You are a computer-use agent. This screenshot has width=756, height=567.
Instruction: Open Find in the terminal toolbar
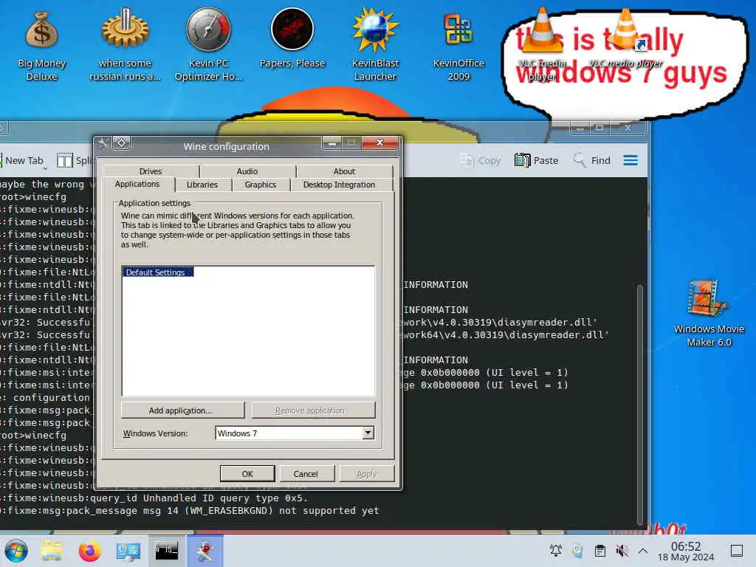[x=591, y=160]
